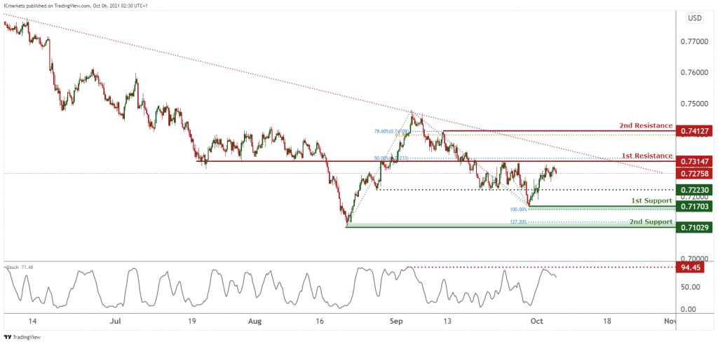Click the 18 date label on time axis
The height and width of the screenshot is (344, 718).
(607, 322)
